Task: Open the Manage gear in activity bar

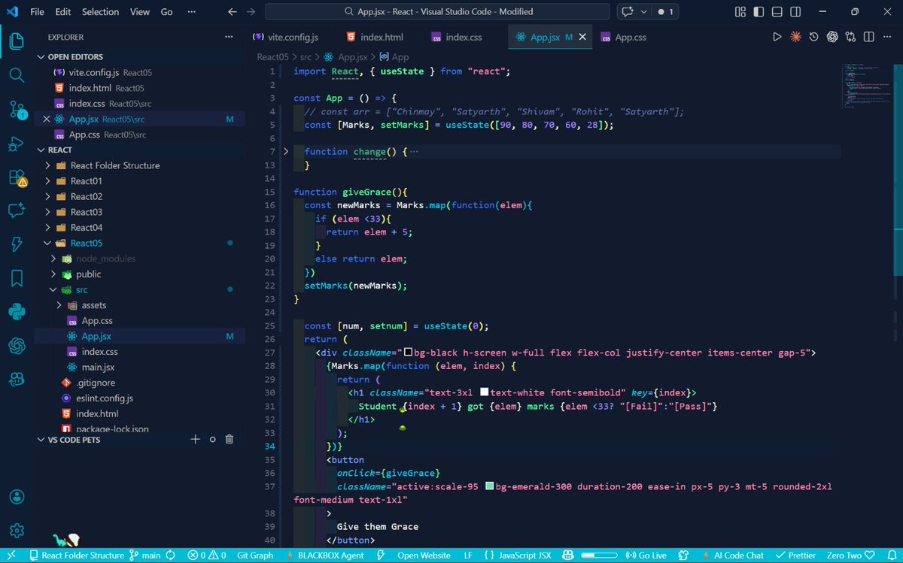Action: [x=17, y=531]
